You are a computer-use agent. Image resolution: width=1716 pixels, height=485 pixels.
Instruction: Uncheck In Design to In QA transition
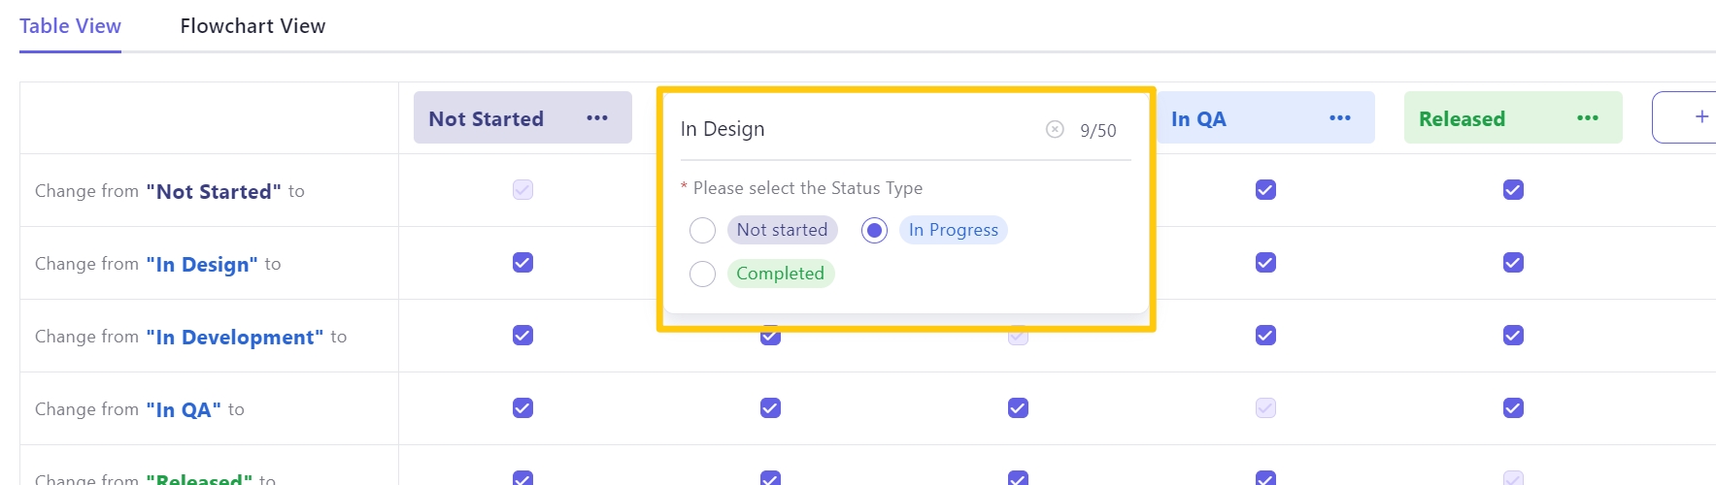pos(1265,263)
